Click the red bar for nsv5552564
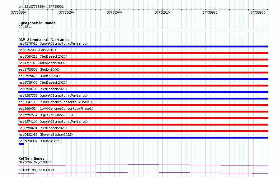 (x=143, y=118)
